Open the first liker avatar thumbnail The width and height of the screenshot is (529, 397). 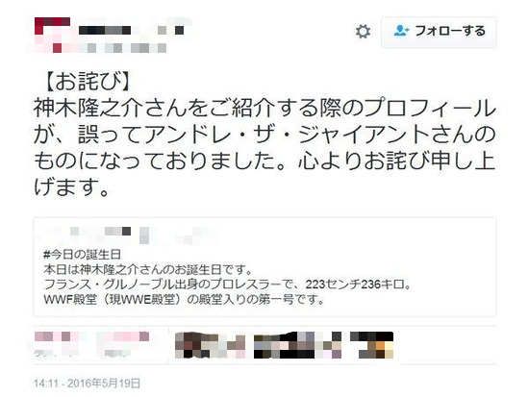click(x=211, y=345)
